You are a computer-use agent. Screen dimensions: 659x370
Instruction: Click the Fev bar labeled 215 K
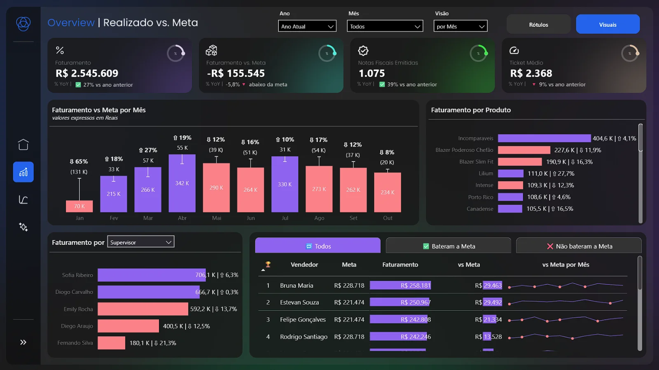pos(114,194)
